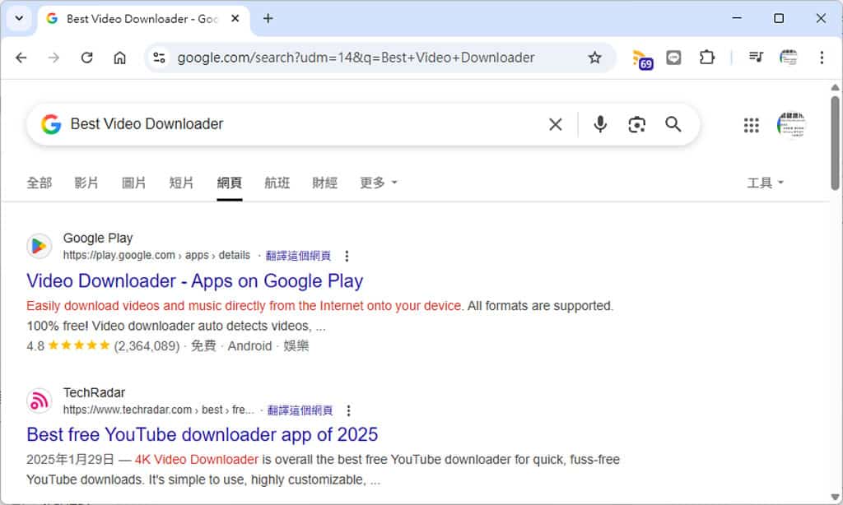The image size is (843, 505).
Task: Open the browser home page
Action: (120, 58)
